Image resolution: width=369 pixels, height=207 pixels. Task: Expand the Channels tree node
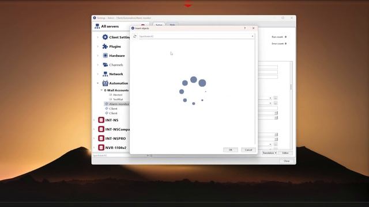coord(98,65)
